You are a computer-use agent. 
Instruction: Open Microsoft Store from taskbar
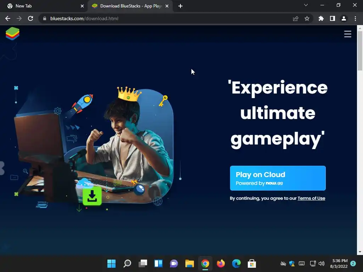tap(252, 263)
